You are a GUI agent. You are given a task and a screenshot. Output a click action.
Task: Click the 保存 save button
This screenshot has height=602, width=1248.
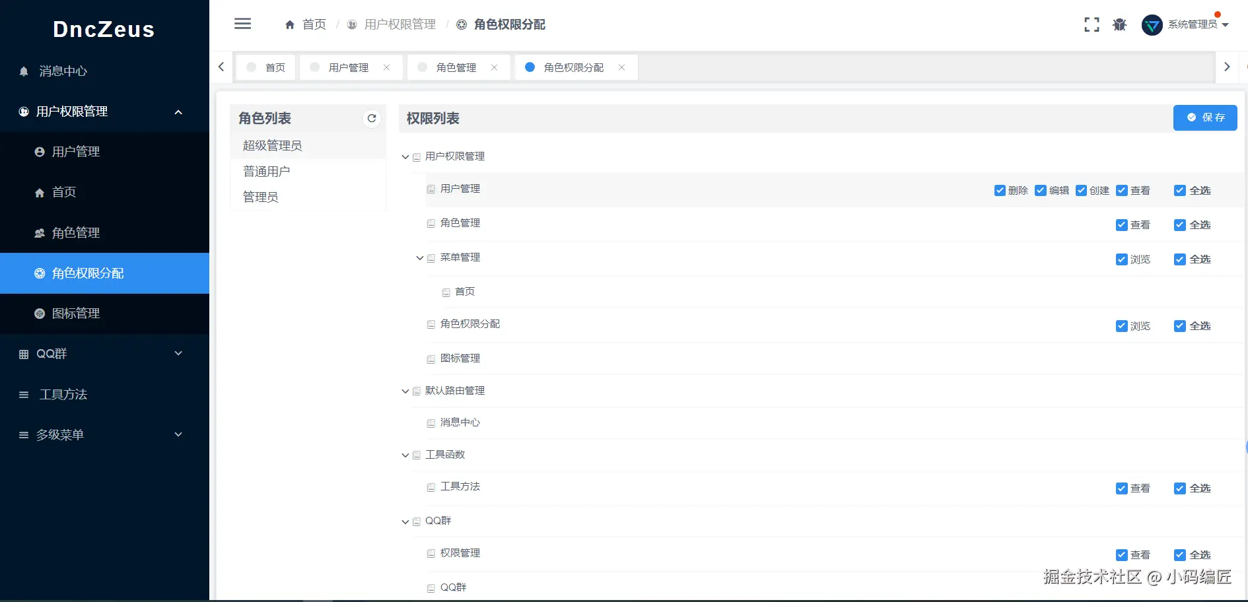click(x=1205, y=117)
